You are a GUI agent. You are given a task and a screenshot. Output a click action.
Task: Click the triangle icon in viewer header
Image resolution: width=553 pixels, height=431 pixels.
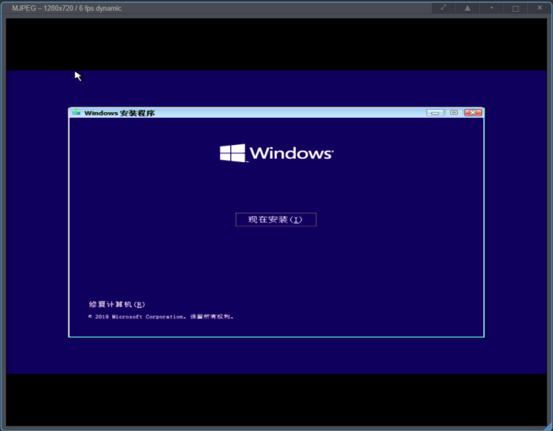pyautogui.click(x=467, y=8)
